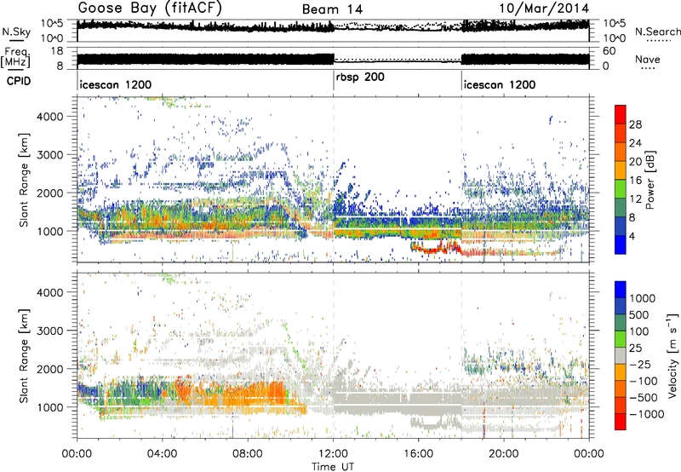Screen dimensions: 681x472
Task: Click the 12:00 time axis tick label
Action: [333, 454]
